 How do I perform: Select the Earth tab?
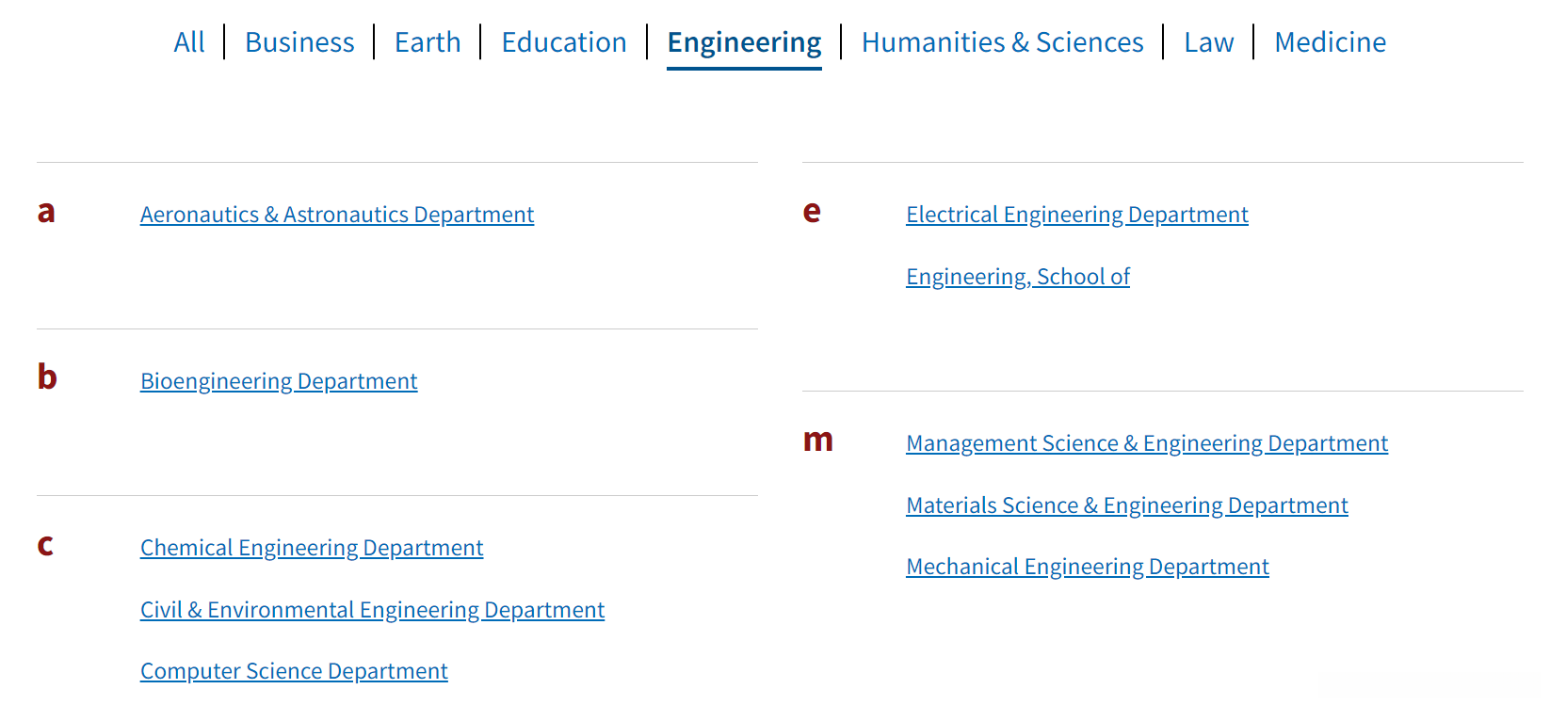tap(428, 42)
